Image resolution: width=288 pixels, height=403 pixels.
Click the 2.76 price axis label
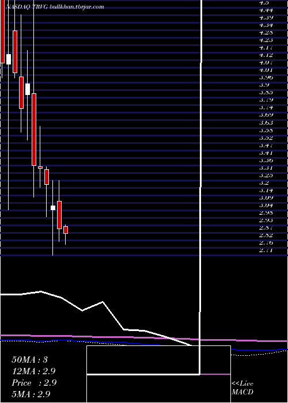click(x=266, y=242)
